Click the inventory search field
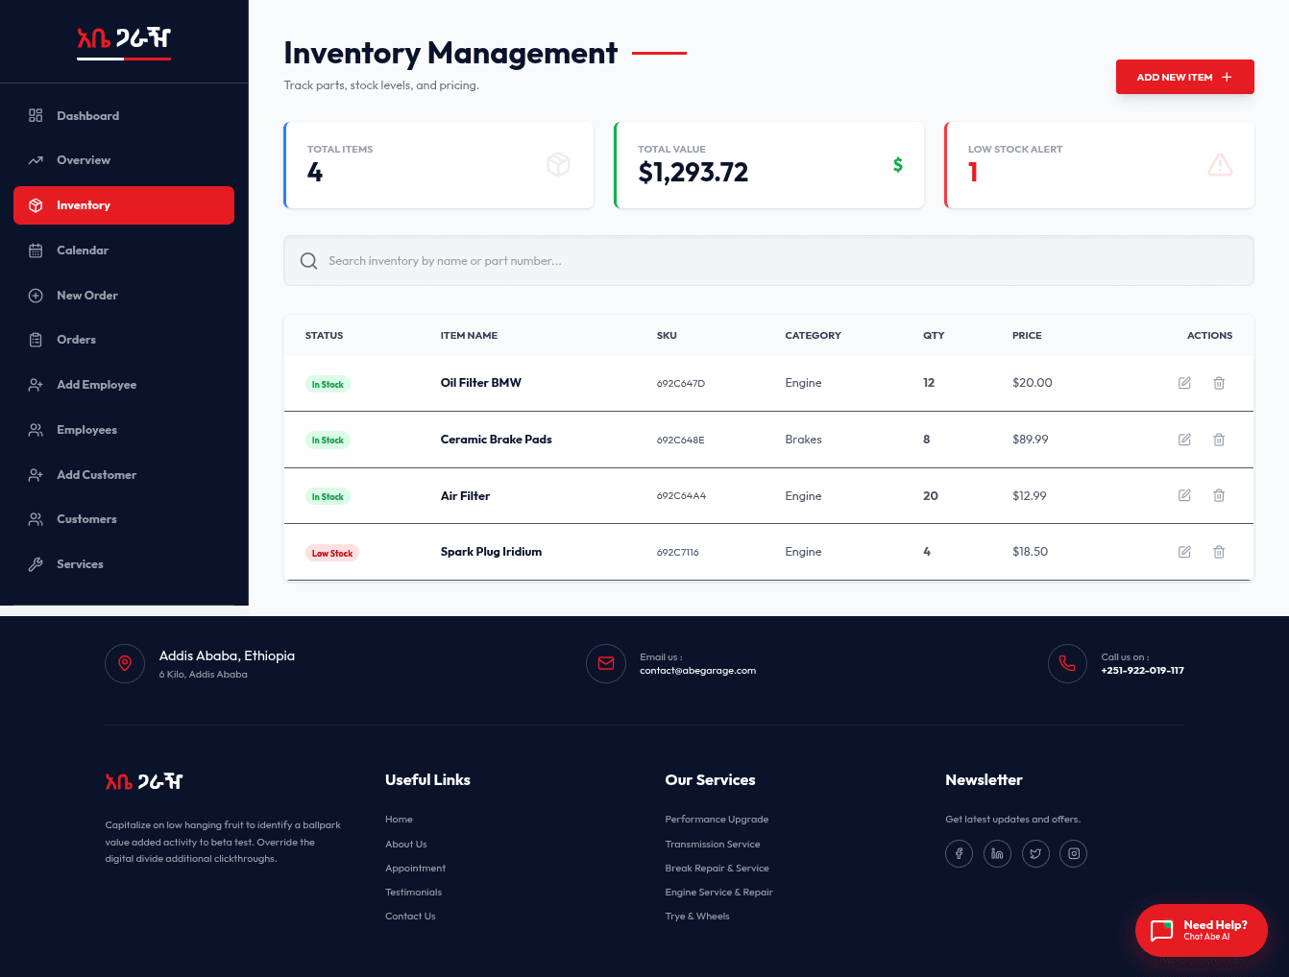 (768, 261)
